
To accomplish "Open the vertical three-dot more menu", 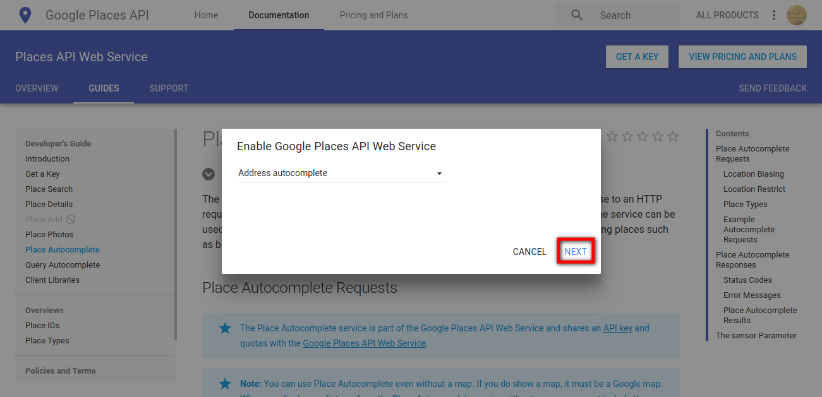I will coord(774,15).
